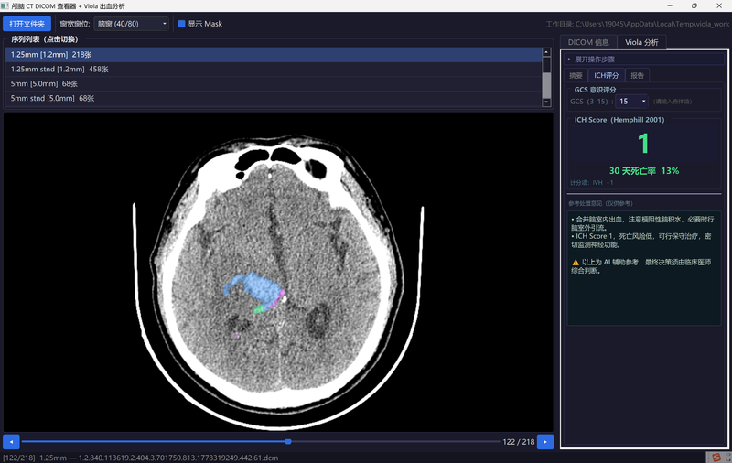Image resolution: width=732 pixels, height=463 pixels.
Task: Advance to the next CT slice
Action: 545,442
